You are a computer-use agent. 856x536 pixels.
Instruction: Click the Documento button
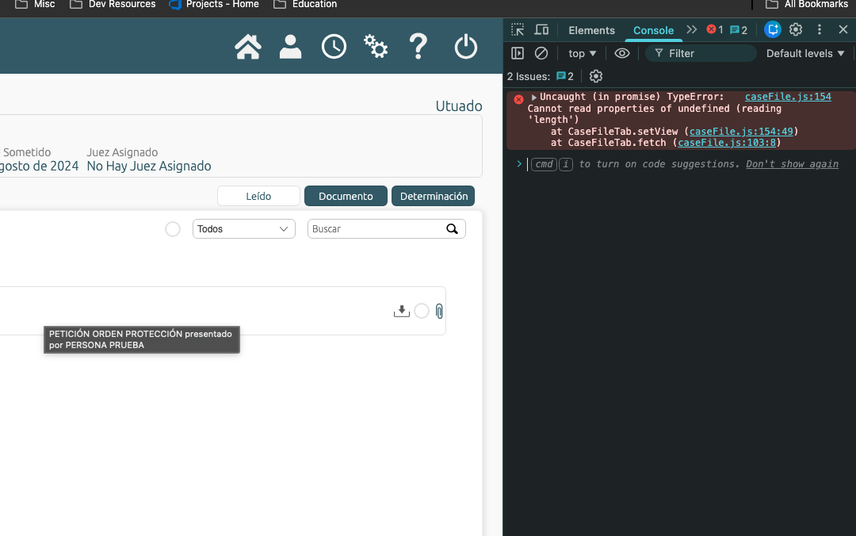click(x=346, y=196)
